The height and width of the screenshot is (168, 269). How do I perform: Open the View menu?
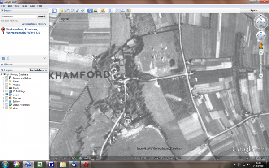pos(17,6)
